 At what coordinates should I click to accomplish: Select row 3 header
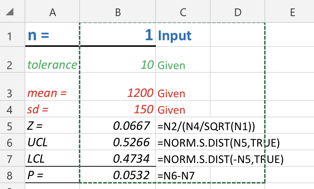click(12, 87)
